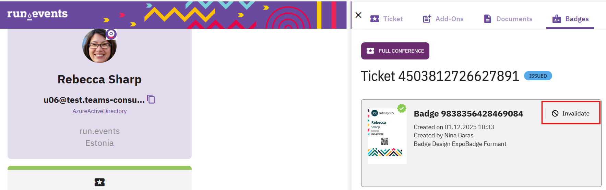
Task: Copy the email address using the copy icon
Action: [x=151, y=99]
